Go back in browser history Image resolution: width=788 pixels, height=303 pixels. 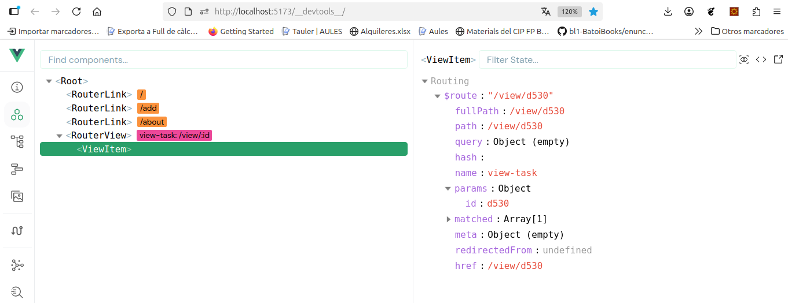[x=35, y=12]
